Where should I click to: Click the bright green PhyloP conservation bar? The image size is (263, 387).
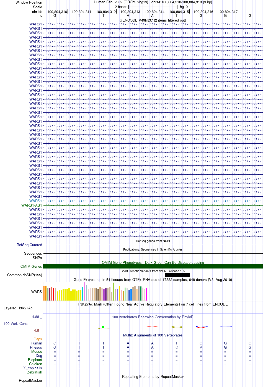click(103, 327)
